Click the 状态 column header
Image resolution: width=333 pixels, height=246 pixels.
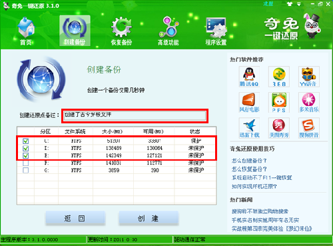coord(195,131)
